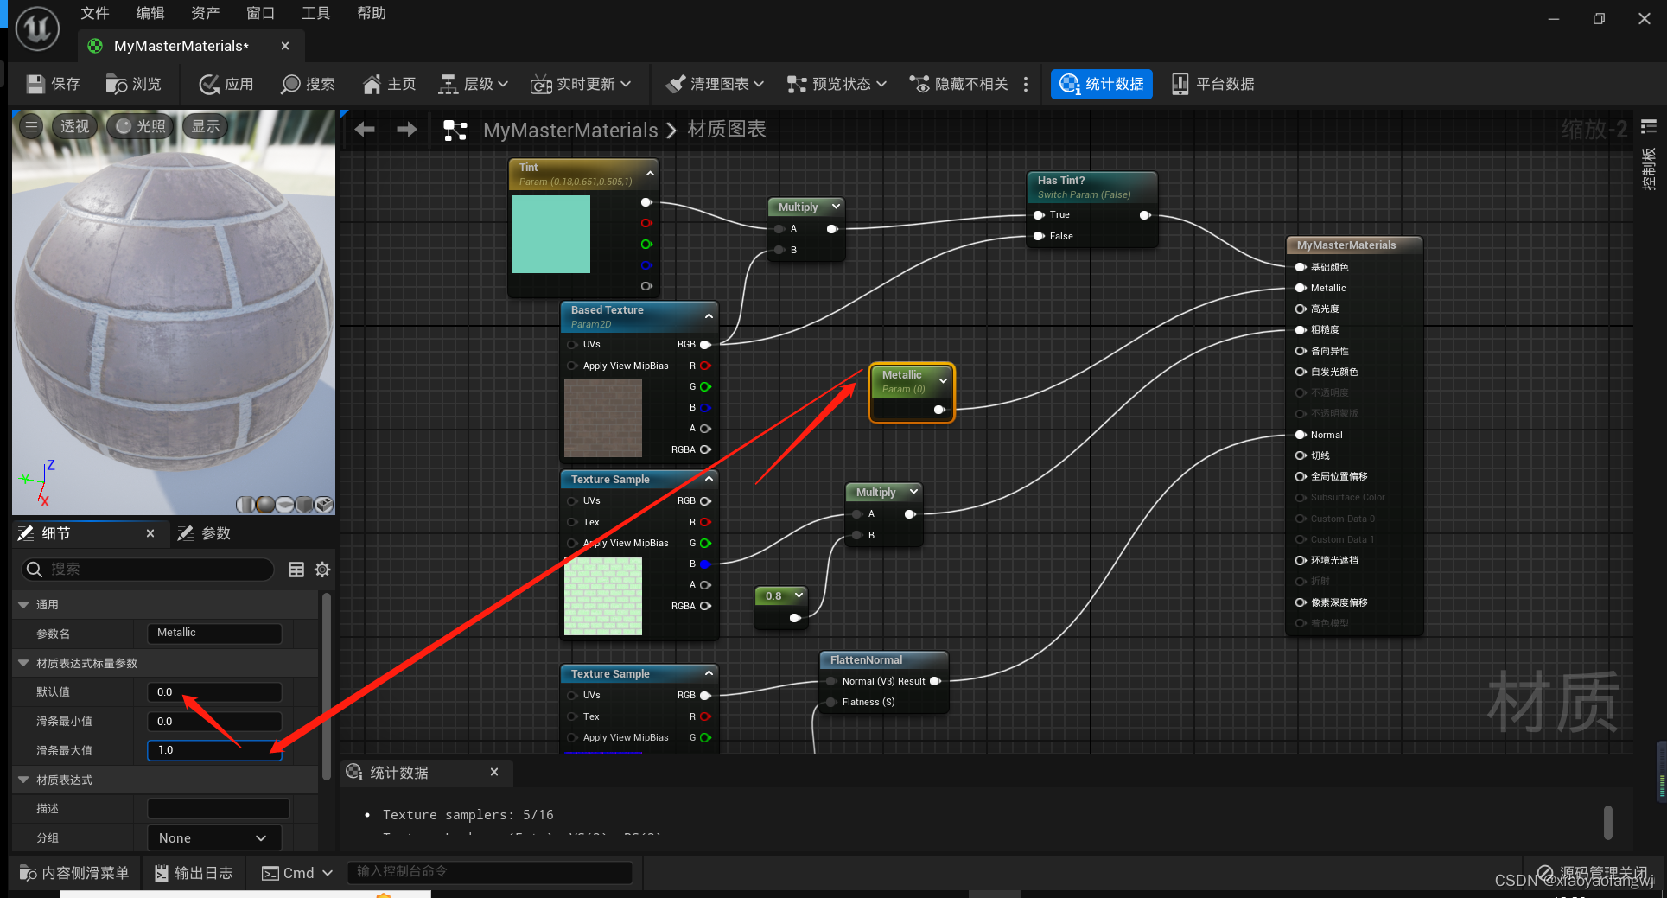Collapse the Tint node with arrow
Image resolution: width=1667 pixels, height=898 pixels.
[650, 173]
